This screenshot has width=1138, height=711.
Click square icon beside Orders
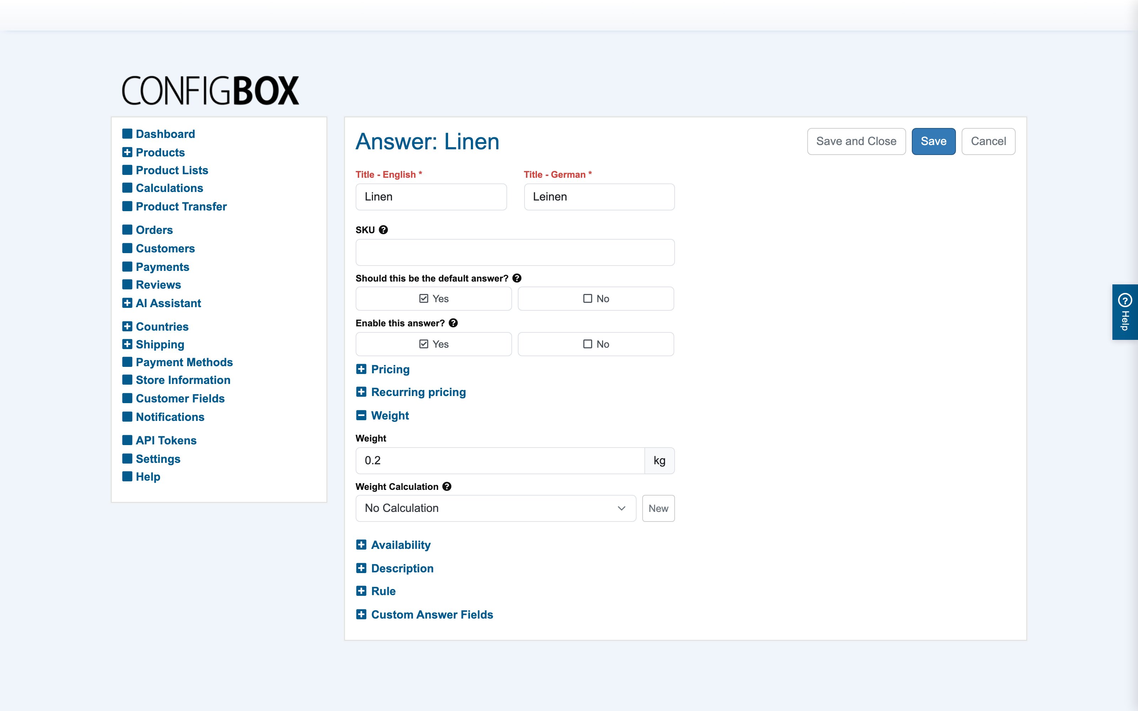tap(127, 230)
